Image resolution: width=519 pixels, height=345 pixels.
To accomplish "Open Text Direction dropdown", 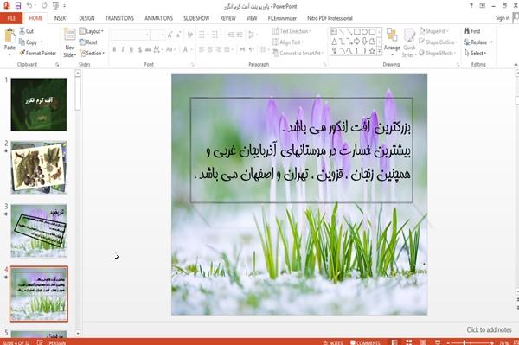I will tap(292, 31).
